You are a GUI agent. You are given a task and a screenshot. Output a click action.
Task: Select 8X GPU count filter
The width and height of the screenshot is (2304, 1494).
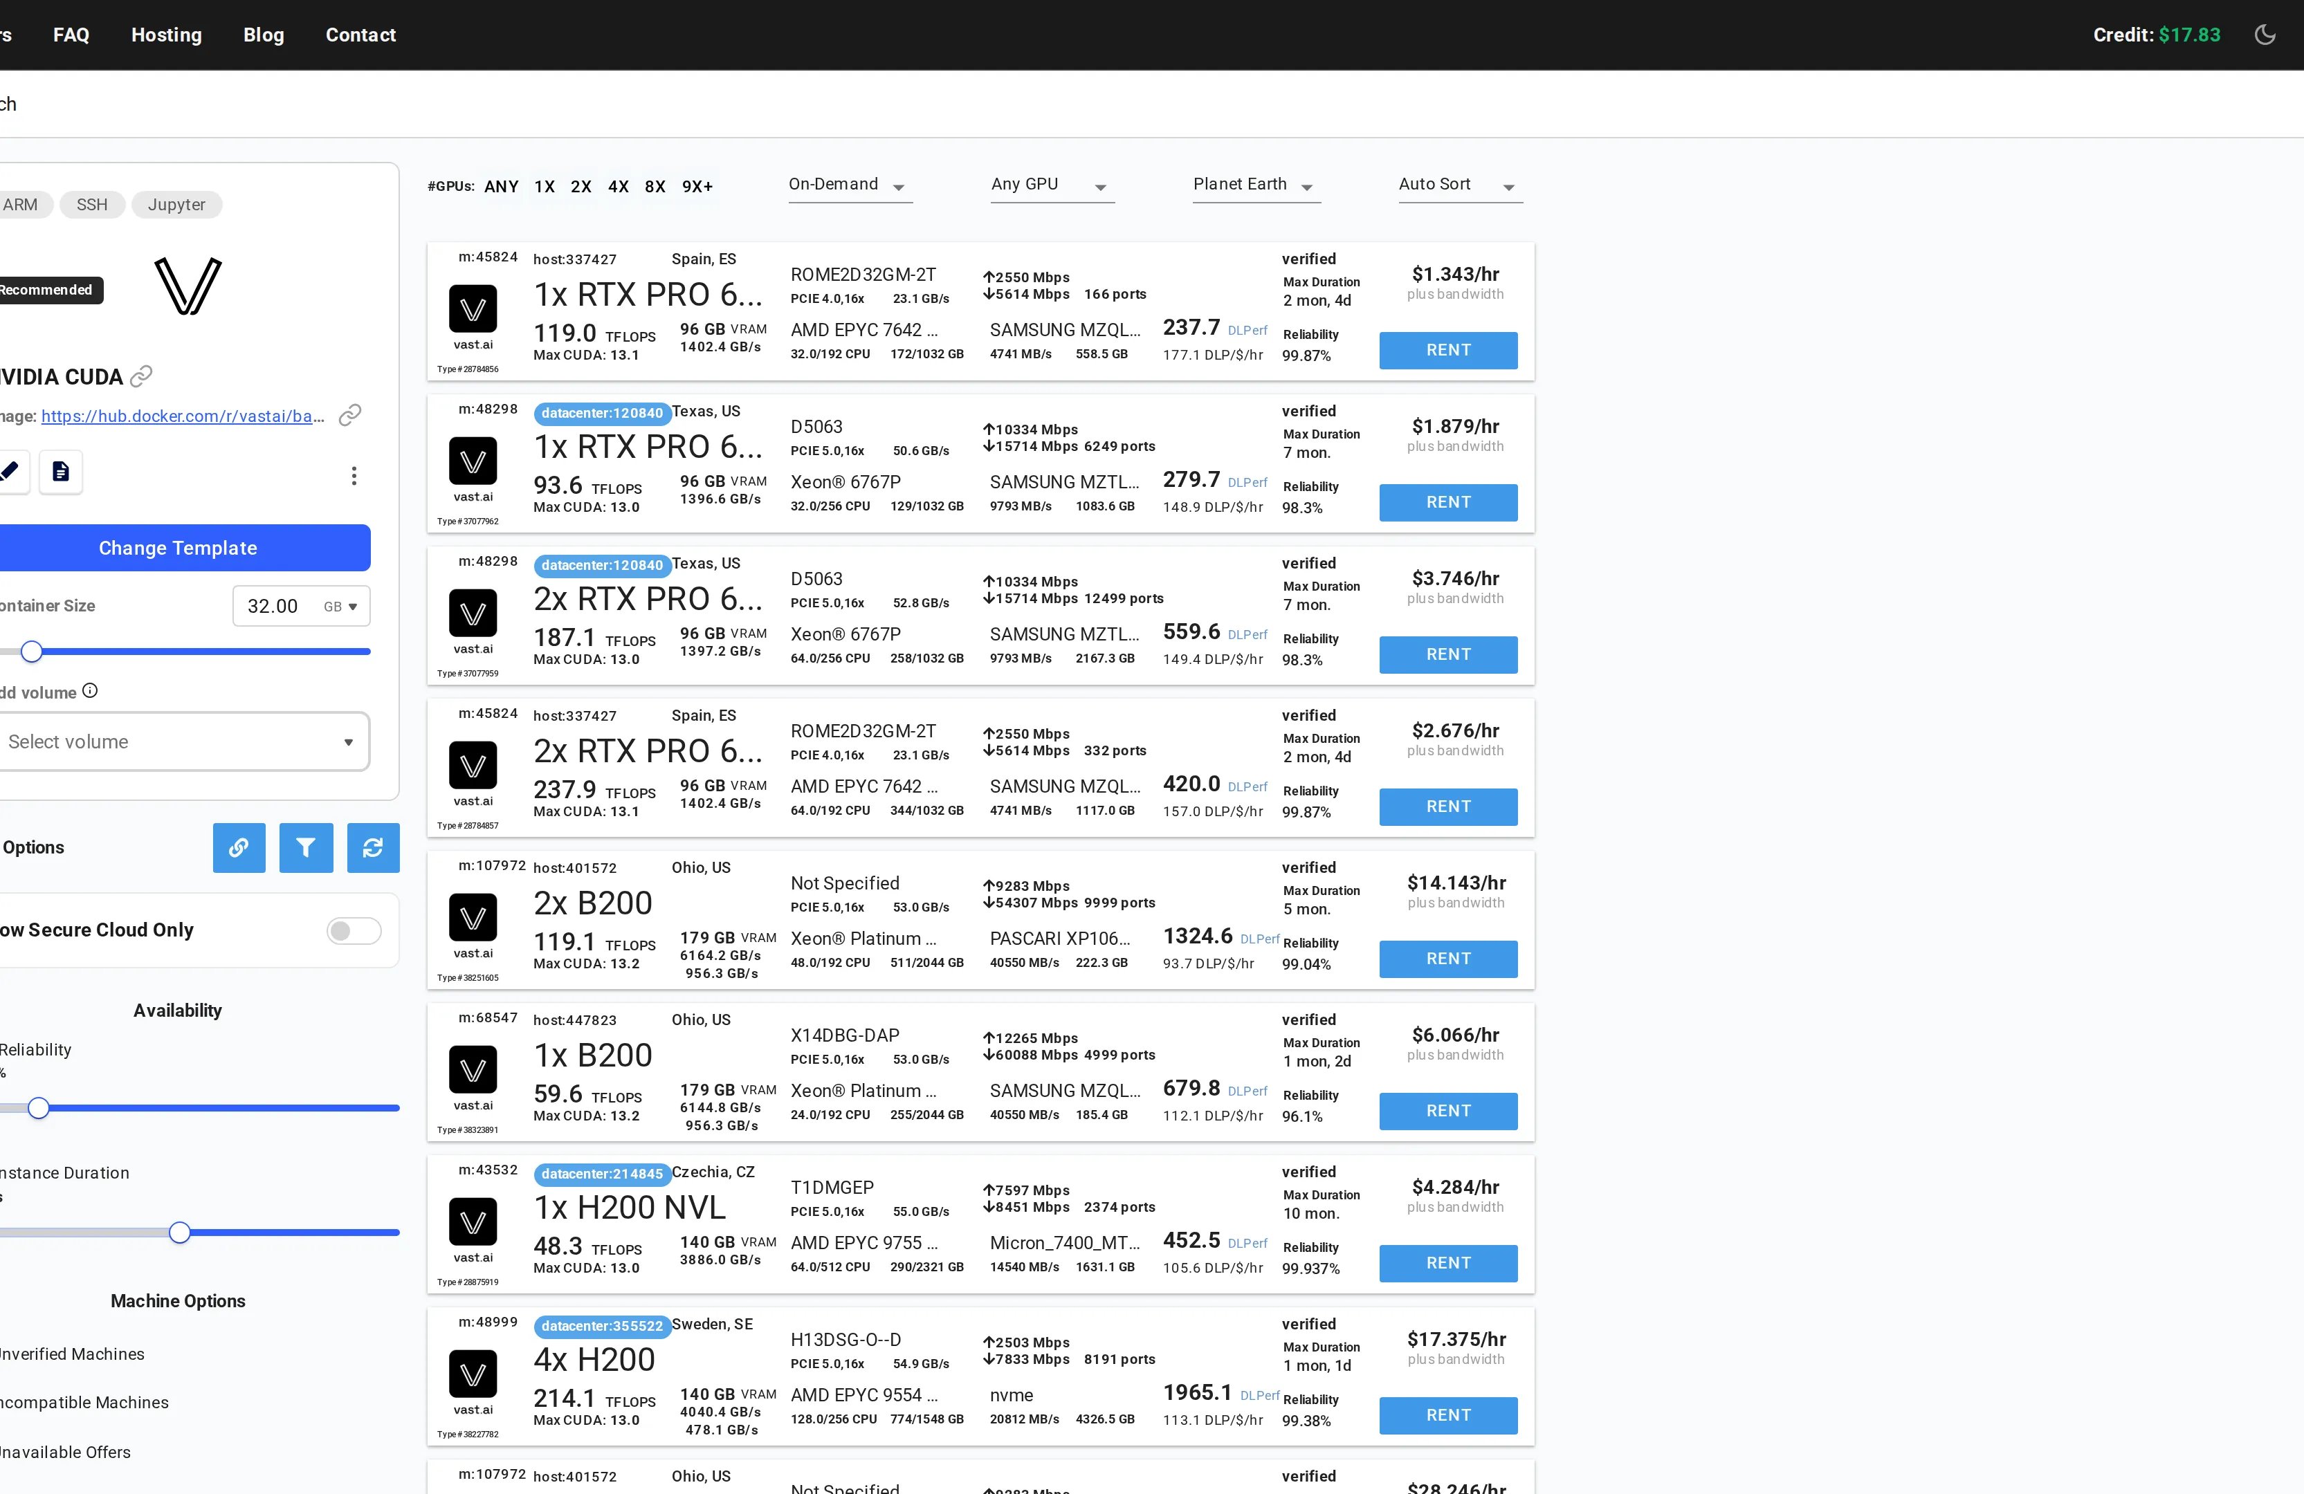[655, 187]
